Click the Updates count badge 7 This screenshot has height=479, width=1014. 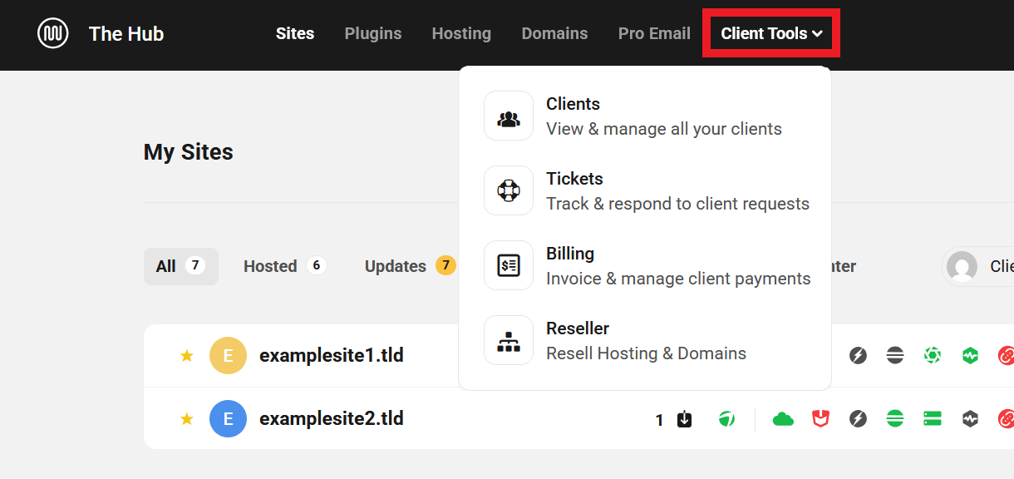pos(446,265)
